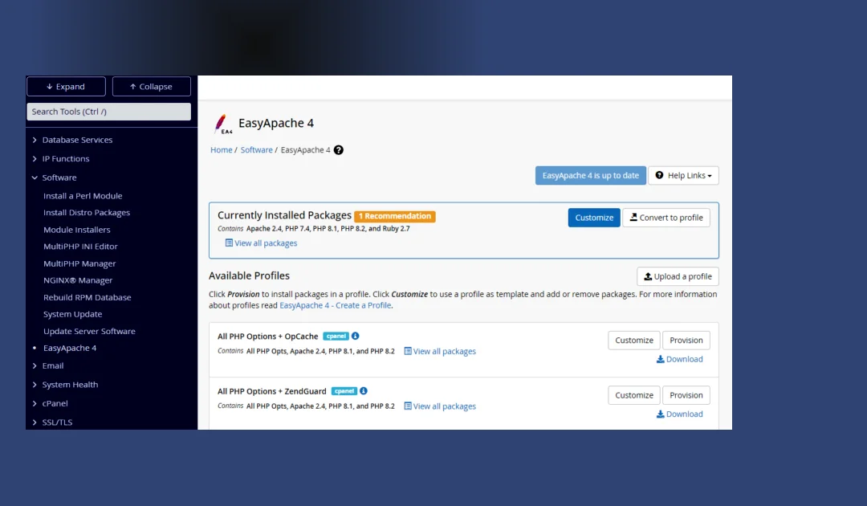Open the Help Links dropdown
Image resolution: width=867 pixels, height=506 pixels.
coord(683,175)
